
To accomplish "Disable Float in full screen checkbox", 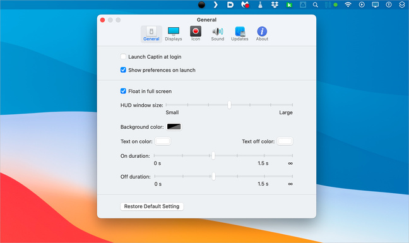I will point(123,91).
